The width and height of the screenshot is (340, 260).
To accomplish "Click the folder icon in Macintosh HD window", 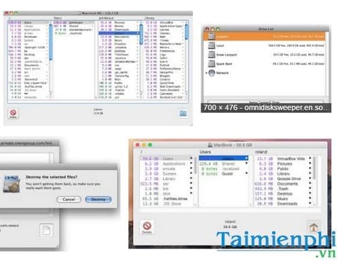I will pyautogui.click(x=183, y=113).
